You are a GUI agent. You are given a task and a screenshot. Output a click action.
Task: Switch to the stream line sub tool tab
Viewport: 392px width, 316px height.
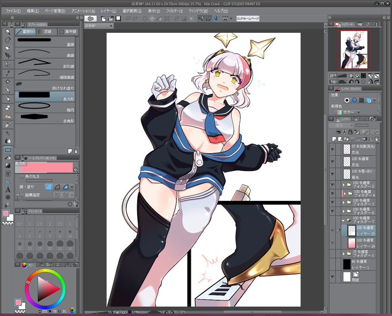pyautogui.click(x=46, y=32)
